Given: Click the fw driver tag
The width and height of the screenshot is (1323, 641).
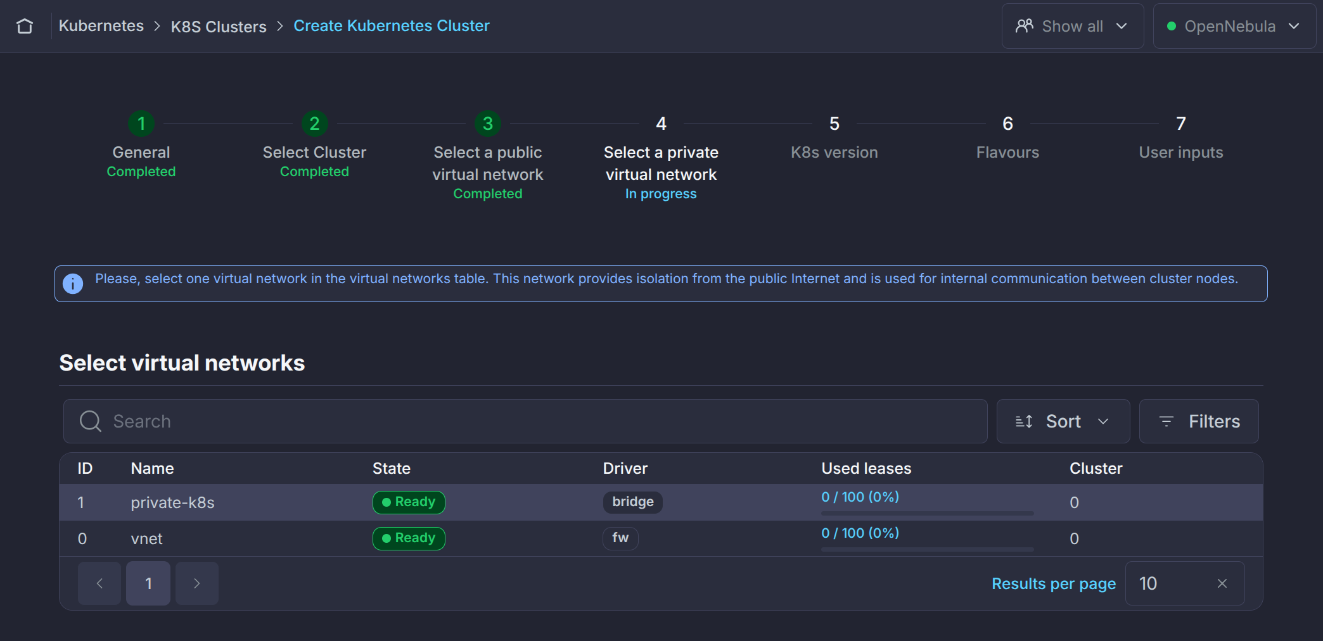Looking at the screenshot, I should [x=620, y=538].
